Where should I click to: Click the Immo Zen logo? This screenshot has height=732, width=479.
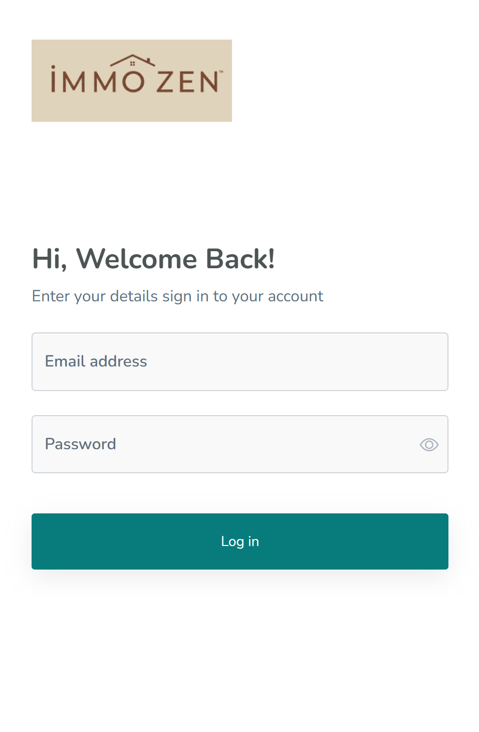coord(131,81)
